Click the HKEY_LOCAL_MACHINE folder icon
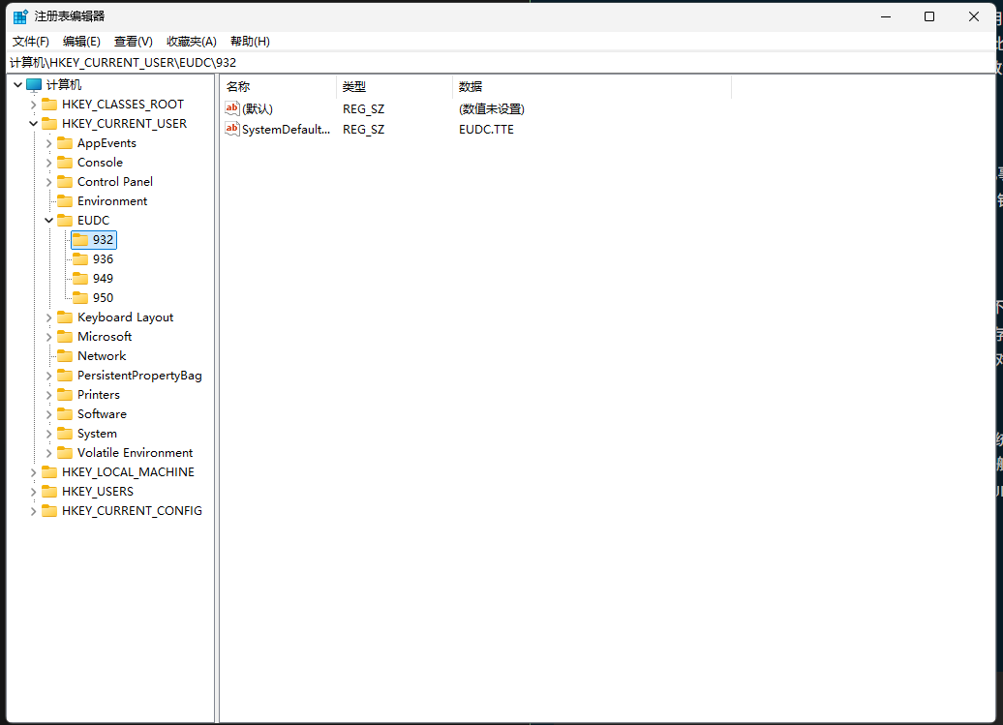The width and height of the screenshot is (1003, 725). click(49, 472)
